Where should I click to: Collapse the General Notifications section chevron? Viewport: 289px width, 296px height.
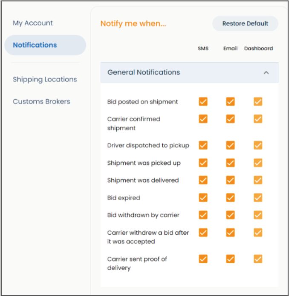(x=266, y=72)
